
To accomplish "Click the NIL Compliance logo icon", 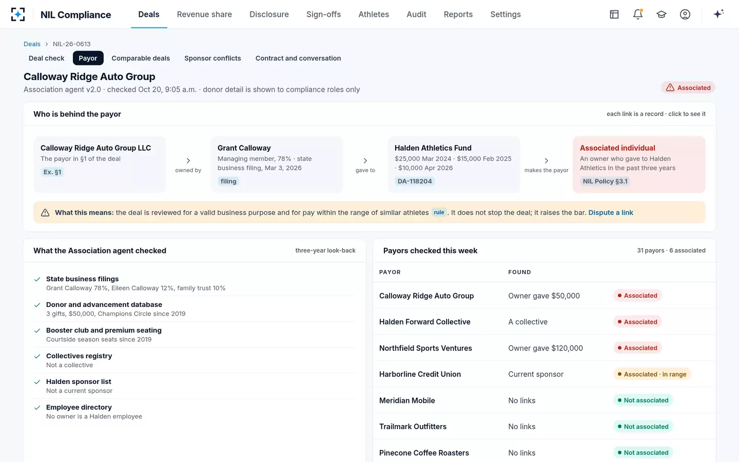I will pos(18,14).
